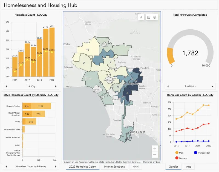Image resolution: width=219 pixels, height=172 pixels.
Task: Switch to the Interim Solutions tab
Action: [114, 167]
